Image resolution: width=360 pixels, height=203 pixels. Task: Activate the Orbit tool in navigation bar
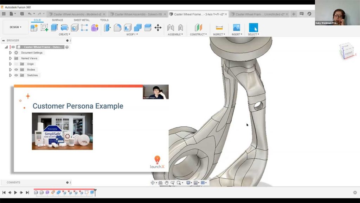click(x=153, y=183)
